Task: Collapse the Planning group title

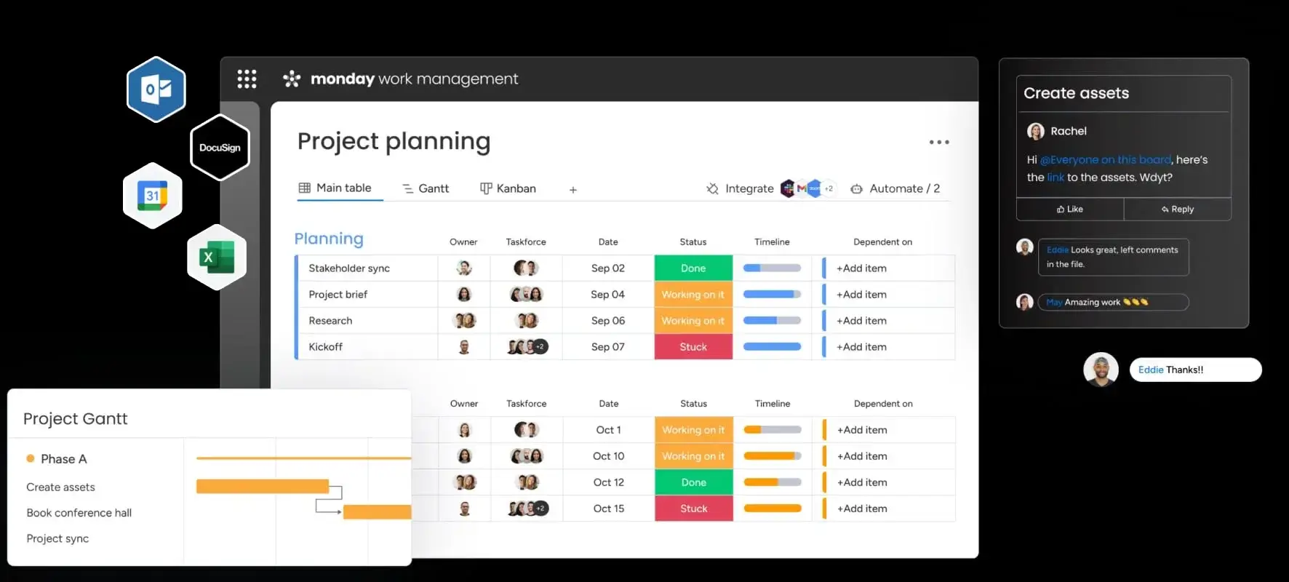Action: 329,239
